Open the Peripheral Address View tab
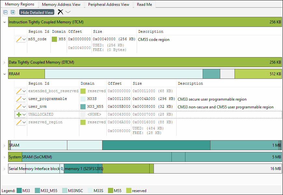283x195 pixels. point(108,4)
